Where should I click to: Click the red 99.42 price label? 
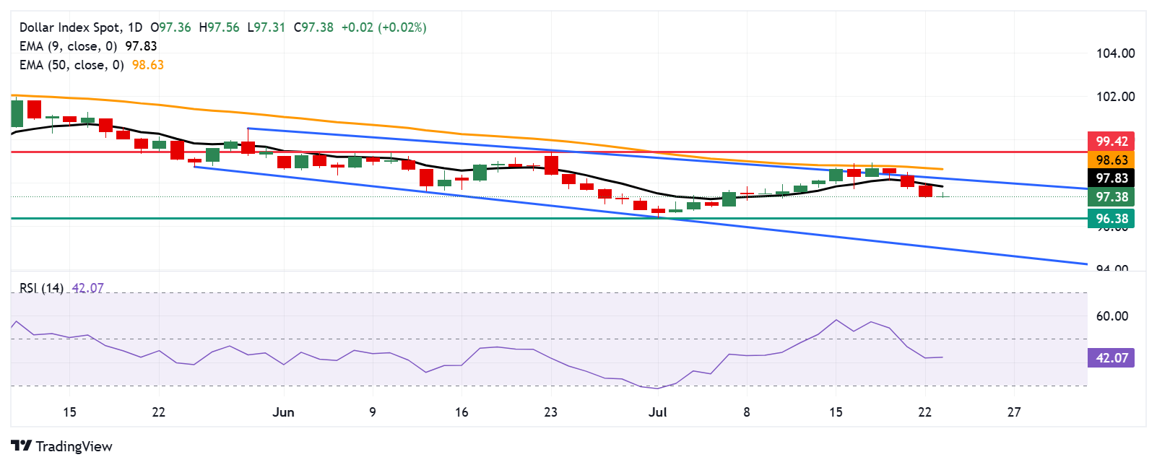coord(1111,142)
